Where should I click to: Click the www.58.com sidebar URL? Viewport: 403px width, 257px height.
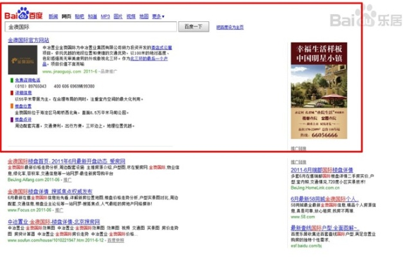click(x=303, y=217)
